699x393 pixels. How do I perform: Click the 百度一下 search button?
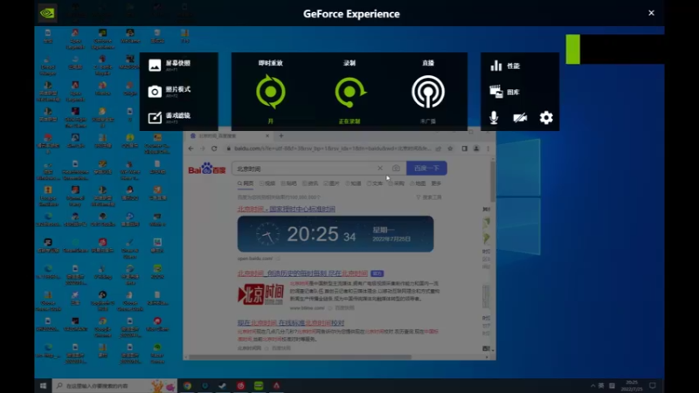click(426, 168)
